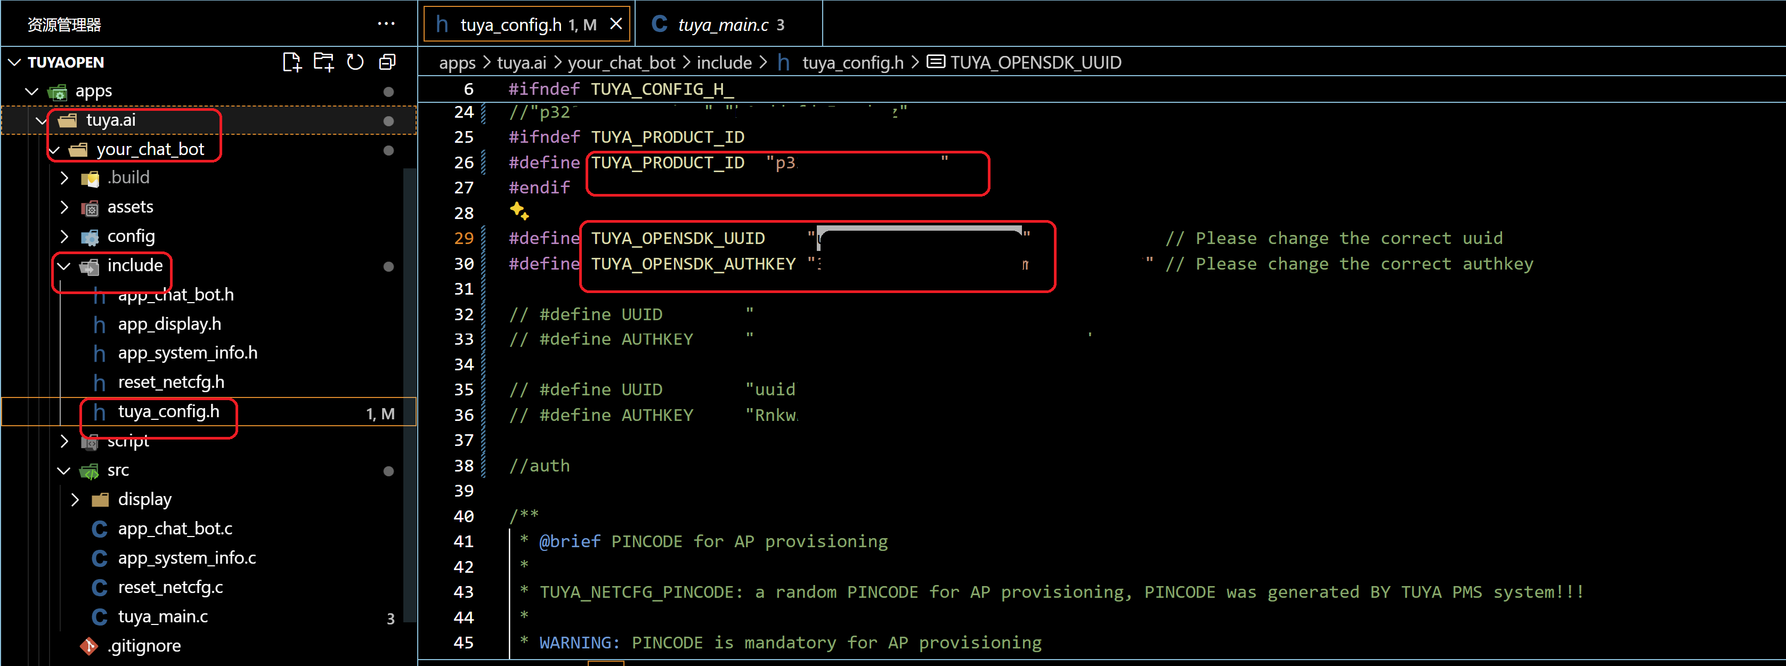Refresh the explorer file tree
Viewport: 1786px width, 666px height.
355,62
